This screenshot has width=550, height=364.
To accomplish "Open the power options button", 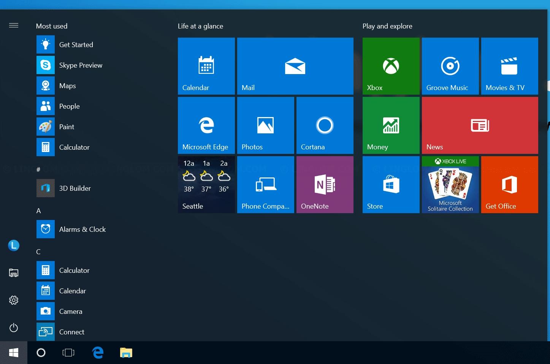I will point(14,328).
